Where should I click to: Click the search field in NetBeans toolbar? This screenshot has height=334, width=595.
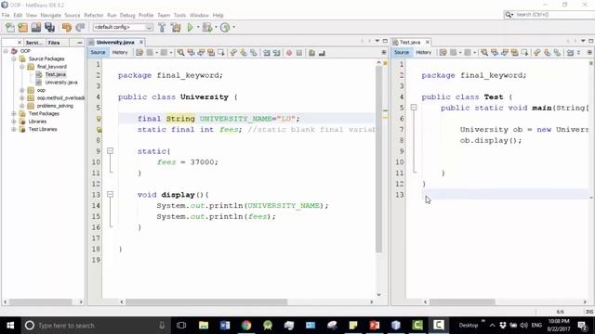click(549, 15)
